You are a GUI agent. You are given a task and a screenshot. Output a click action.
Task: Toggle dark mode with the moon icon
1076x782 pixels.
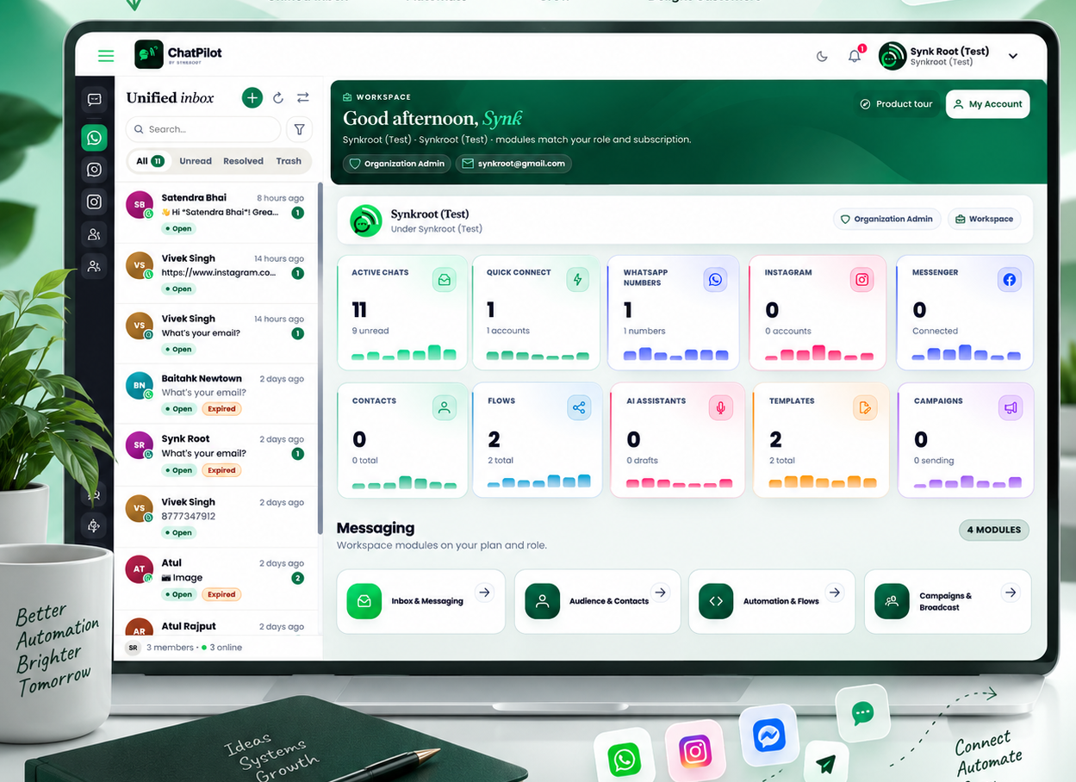click(x=822, y=56)
